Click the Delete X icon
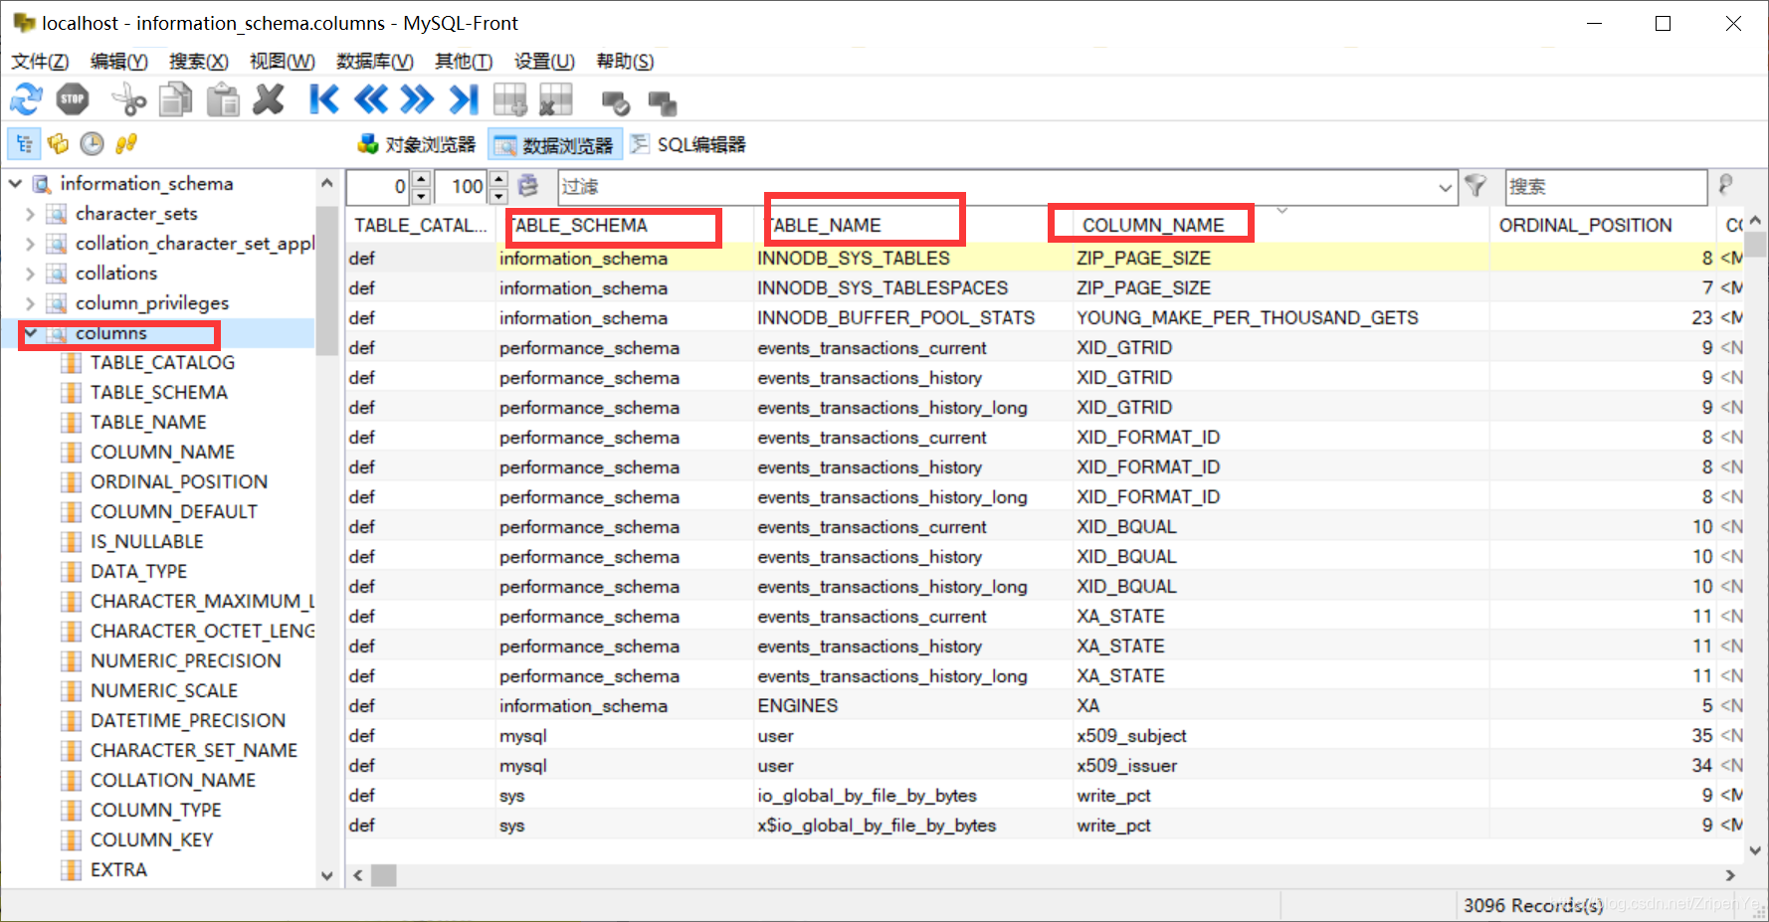This screenshot has height=922, width=1769. tap(269, 99)
